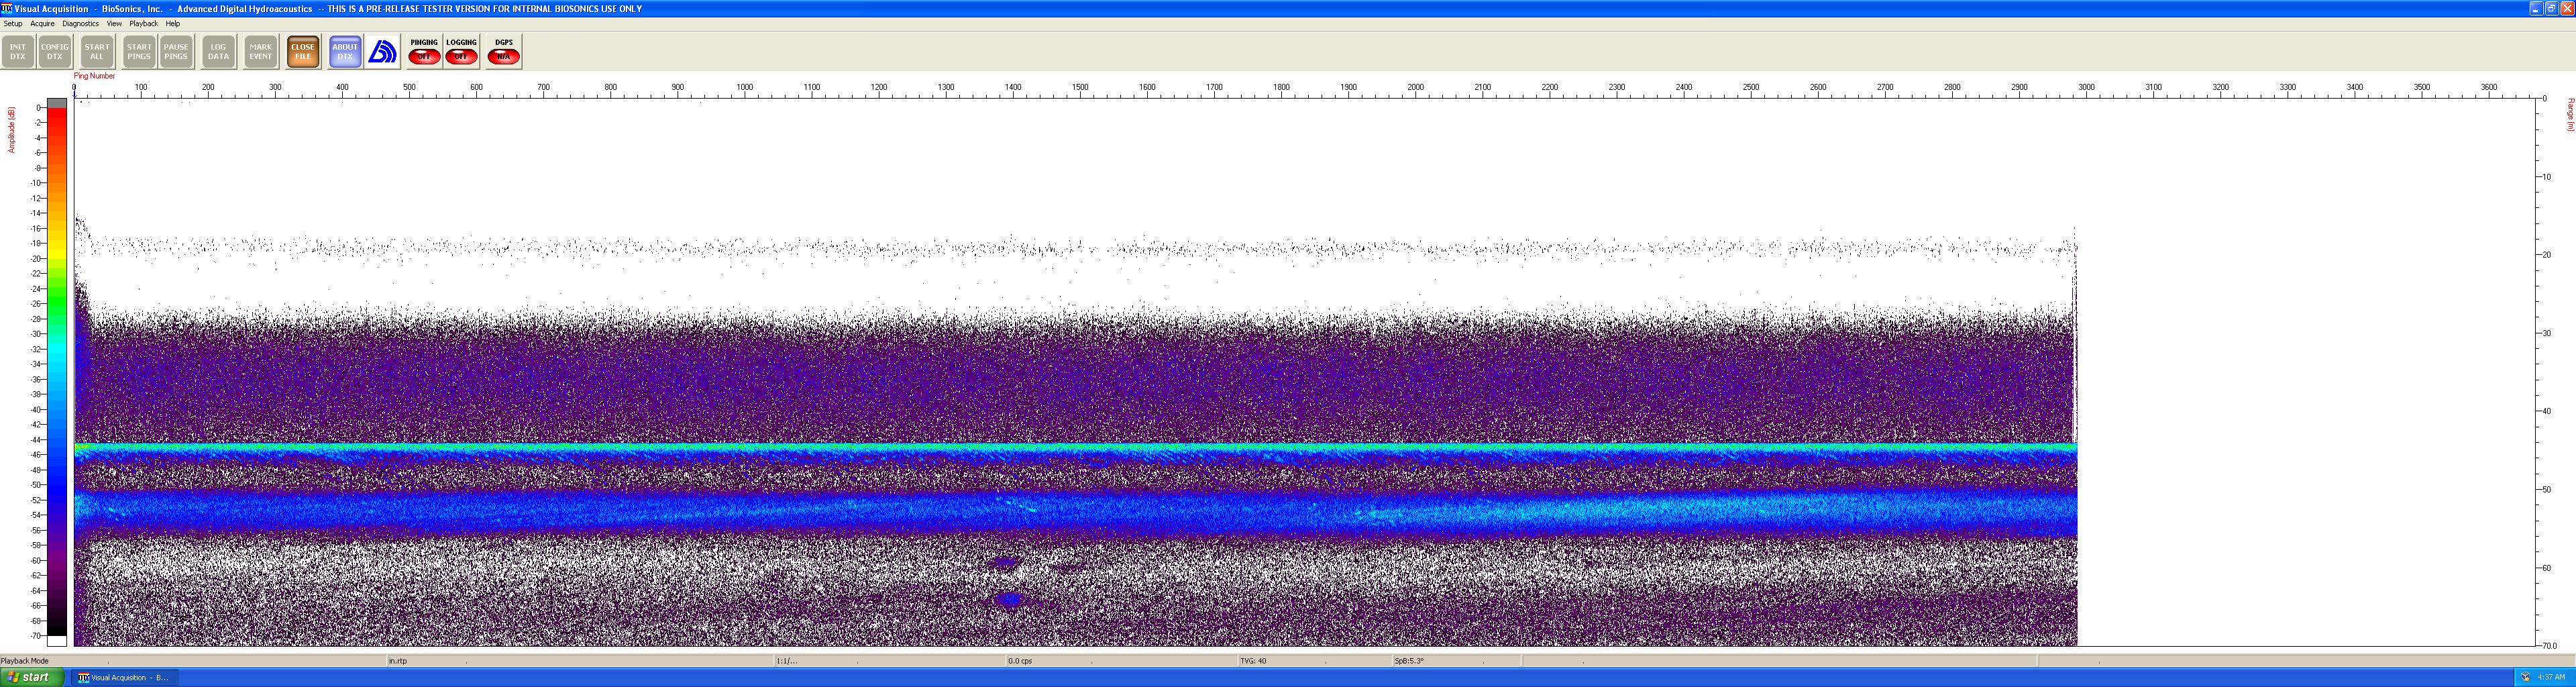Click the '1:1/...' status bar entry

(x=787, y=661)
